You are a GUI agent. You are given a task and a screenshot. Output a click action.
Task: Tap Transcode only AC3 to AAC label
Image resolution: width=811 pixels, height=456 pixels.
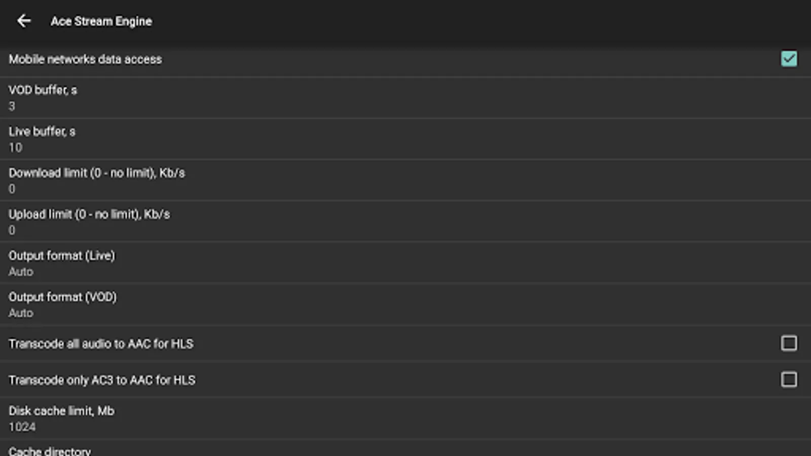(x=102, y=381)
